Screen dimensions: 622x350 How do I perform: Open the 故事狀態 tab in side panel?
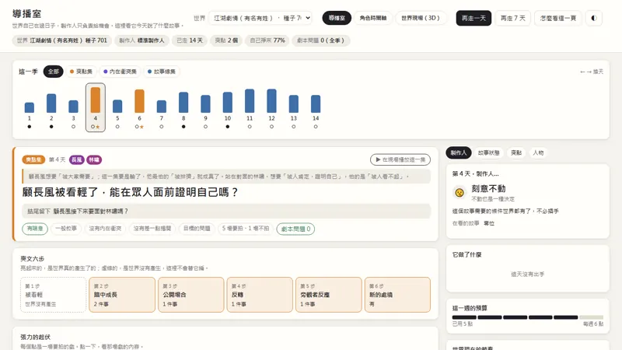(x=489, y=152)
